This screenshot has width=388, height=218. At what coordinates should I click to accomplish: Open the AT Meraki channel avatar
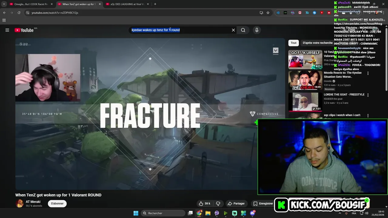point(20,203)
